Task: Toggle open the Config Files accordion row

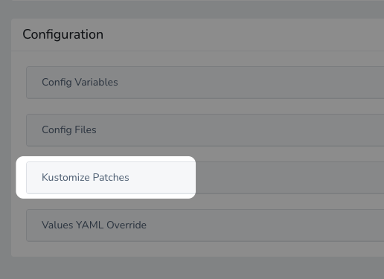Action: coord(205,130)
